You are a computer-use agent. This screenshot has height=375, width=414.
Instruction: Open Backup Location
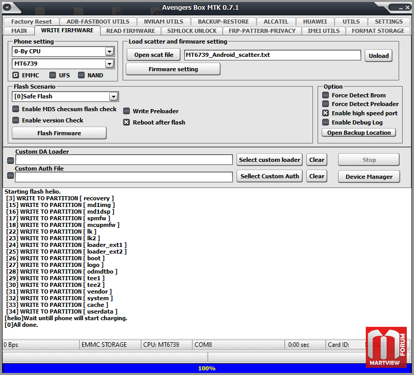[359, 133]
